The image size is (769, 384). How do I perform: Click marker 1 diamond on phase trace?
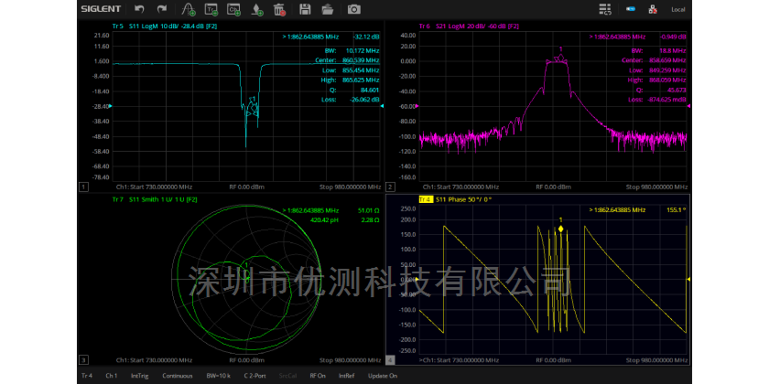(x=560, y=229)
